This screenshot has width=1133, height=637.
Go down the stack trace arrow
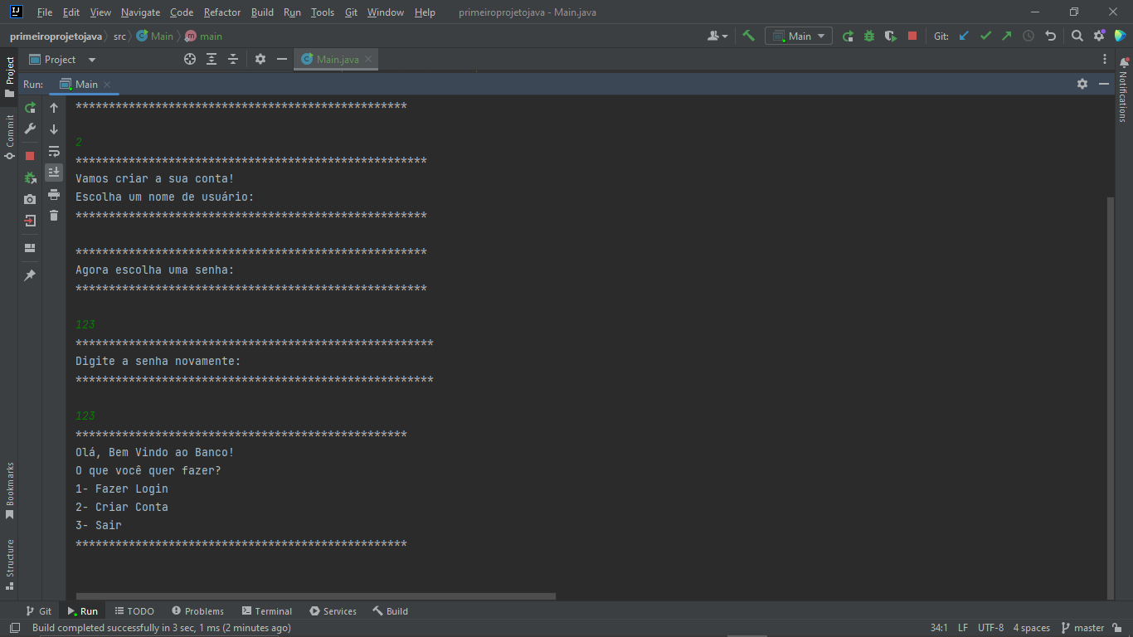[54, 129]
